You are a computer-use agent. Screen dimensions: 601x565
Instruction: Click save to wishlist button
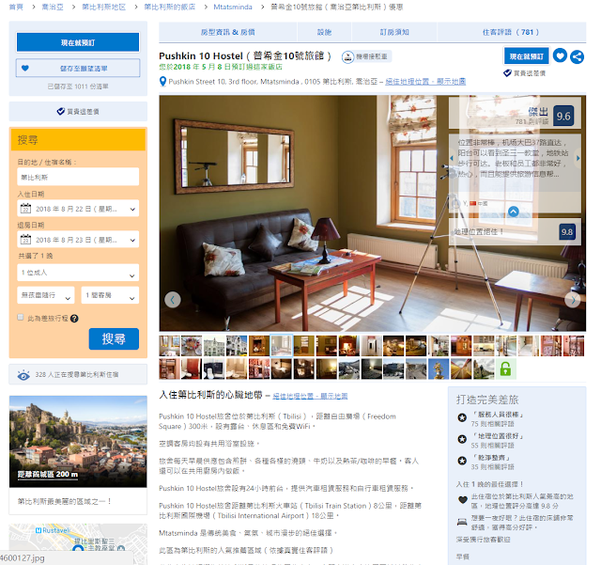coord(78,69)
